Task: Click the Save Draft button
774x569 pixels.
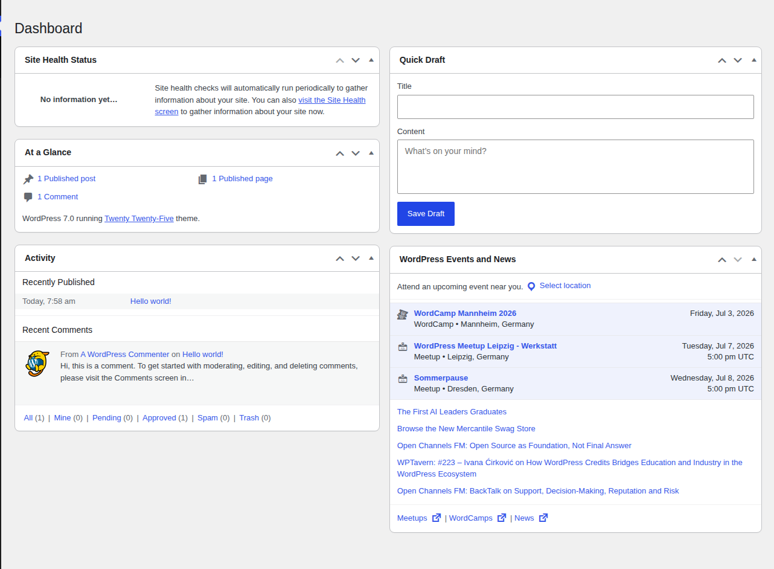Action: click(x=426, y=214)
